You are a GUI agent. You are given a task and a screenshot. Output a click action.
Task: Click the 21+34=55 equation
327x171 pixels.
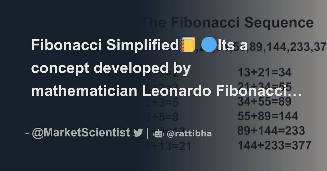click(x=265, y=86)
